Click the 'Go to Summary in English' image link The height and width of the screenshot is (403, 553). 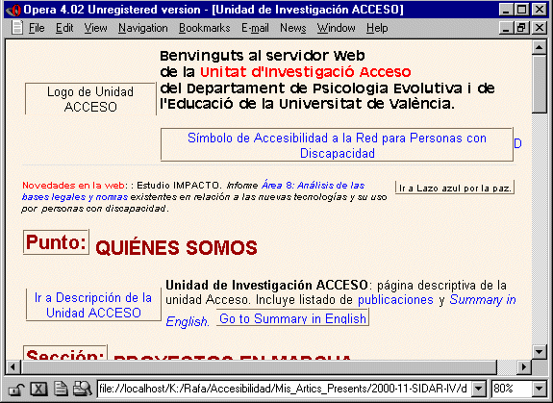pos(292,317)
